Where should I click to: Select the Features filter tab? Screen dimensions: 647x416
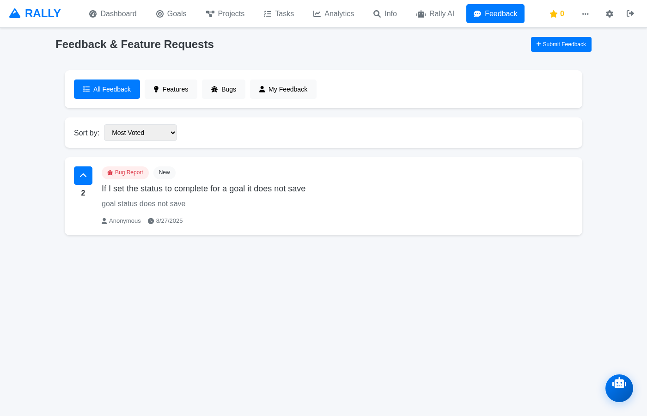click(171, 89)
